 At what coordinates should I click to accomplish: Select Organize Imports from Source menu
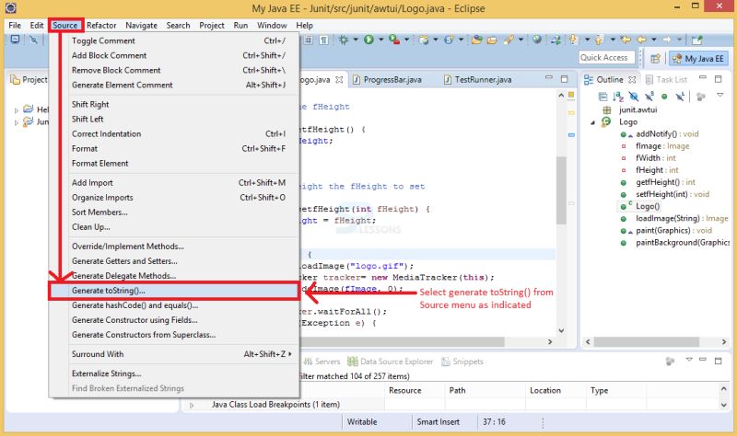pyautogui.click(x=181, y=198)
